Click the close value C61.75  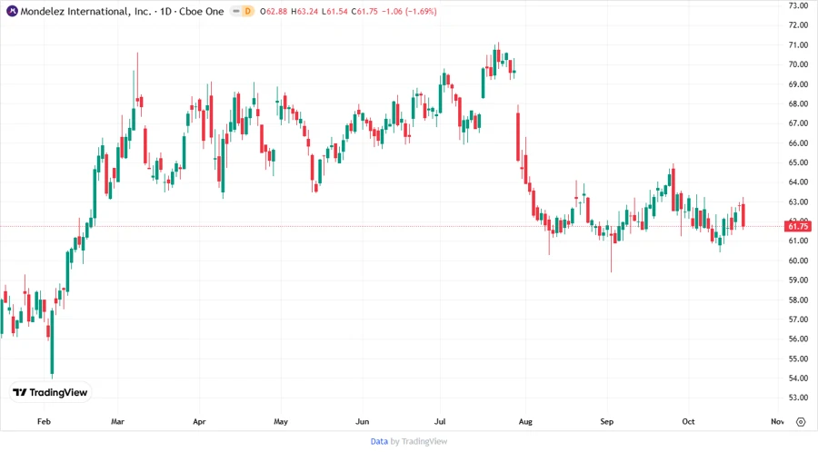pyautogui.click(x=364, y=11)
